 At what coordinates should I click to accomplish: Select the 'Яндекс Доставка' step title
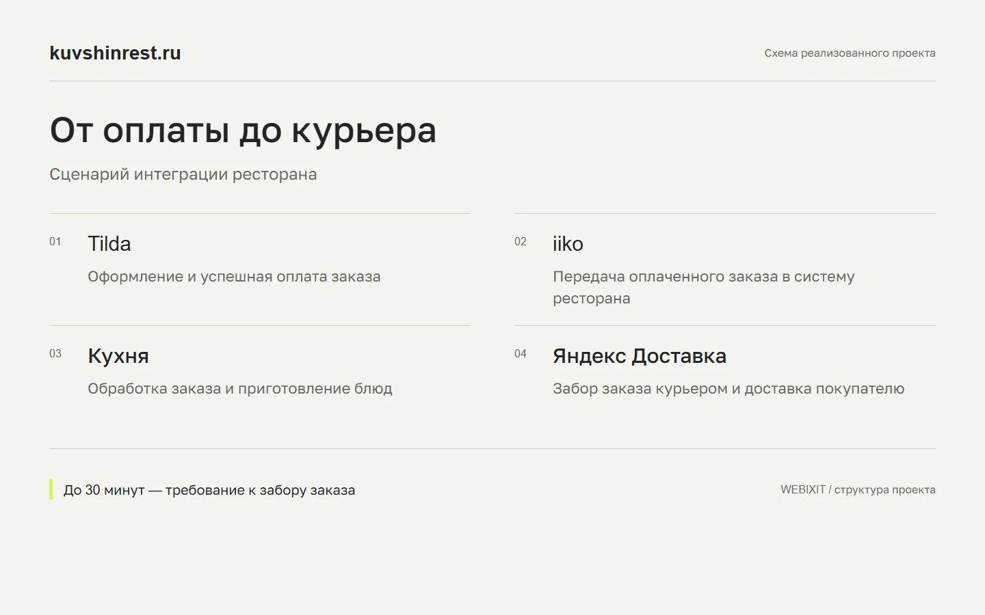pyautogui.click(x=640, y=356)
